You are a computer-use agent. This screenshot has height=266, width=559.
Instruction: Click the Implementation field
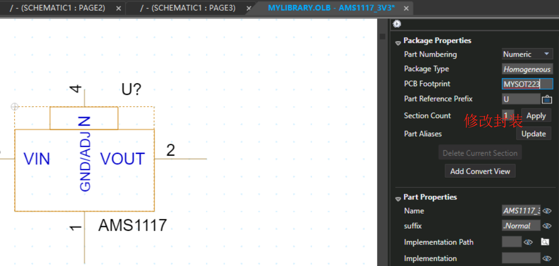521,258
